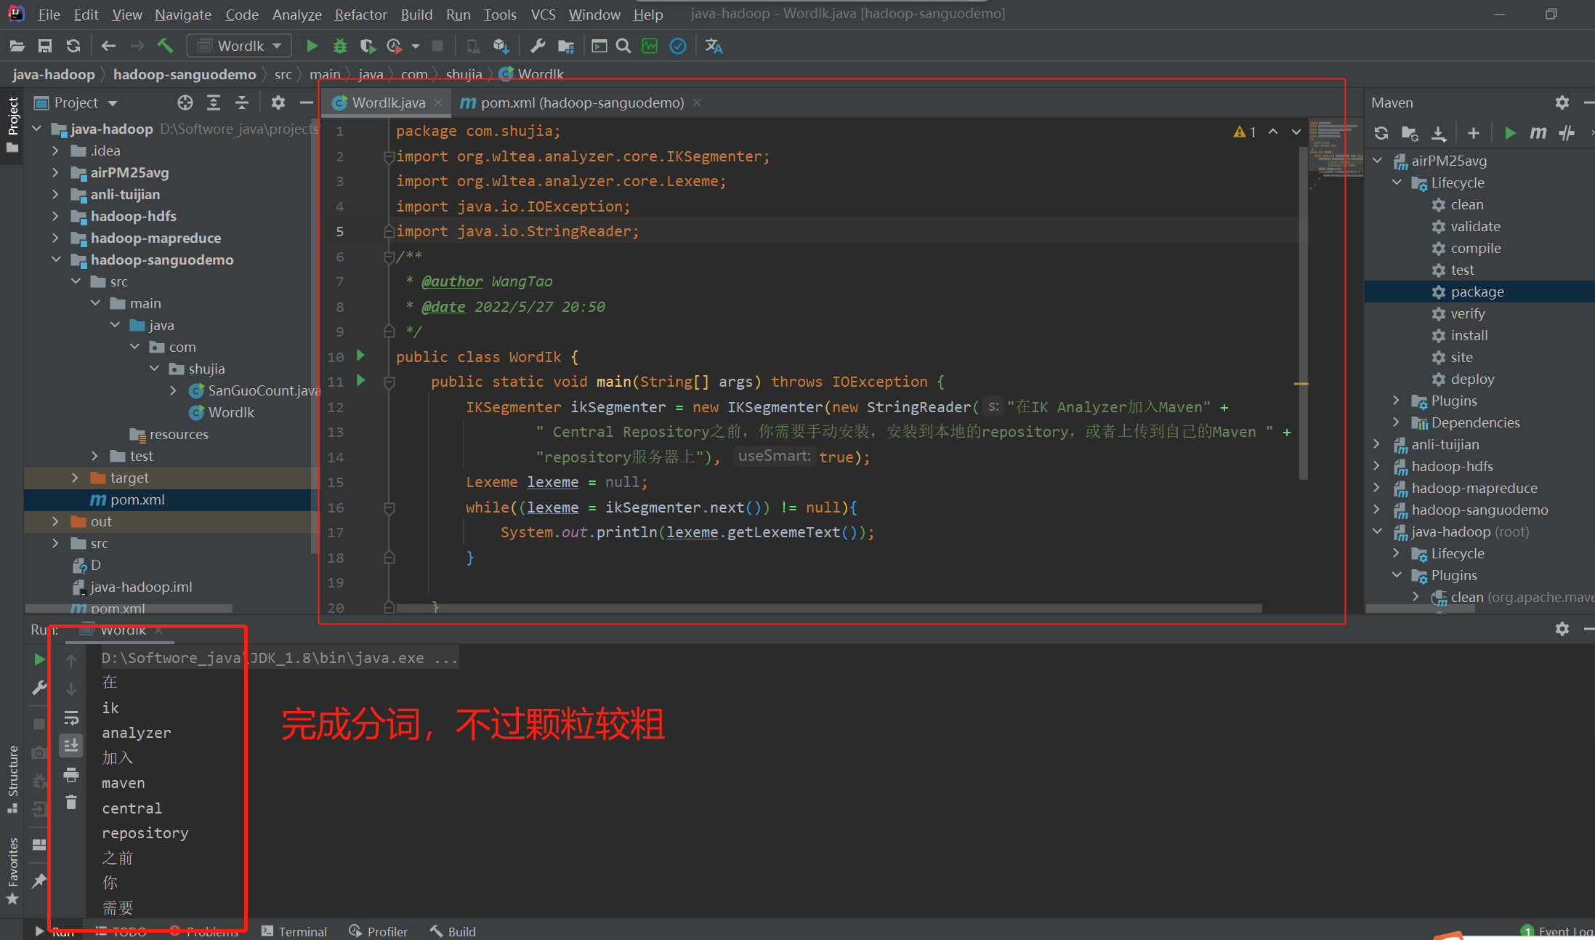Select Opened File target icon in Project
The height and width of the screenshot is (940, 1595).
[x=185, y=103]
